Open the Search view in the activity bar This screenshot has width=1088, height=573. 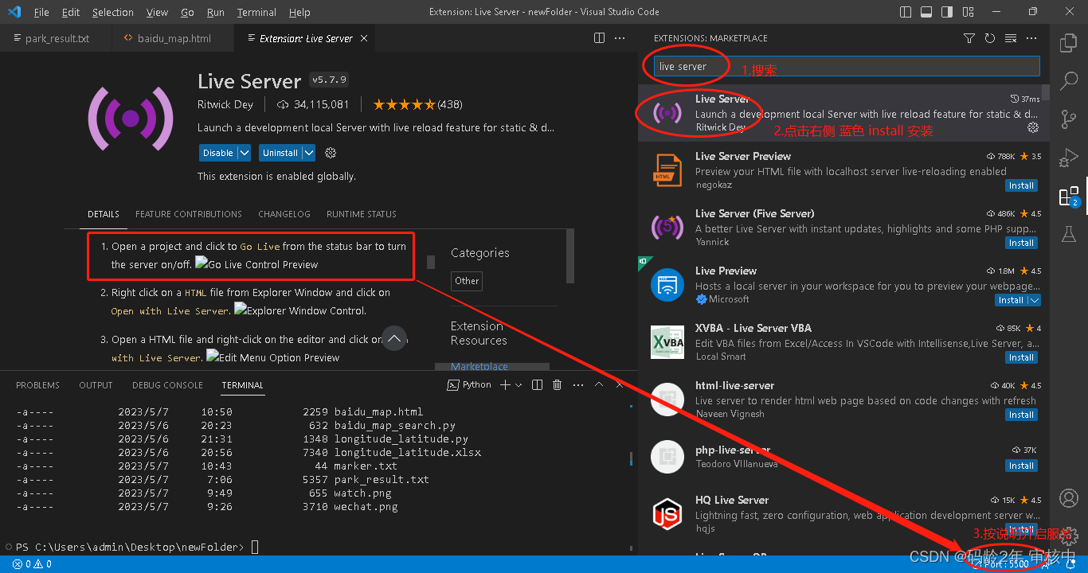pos(1068,80)
